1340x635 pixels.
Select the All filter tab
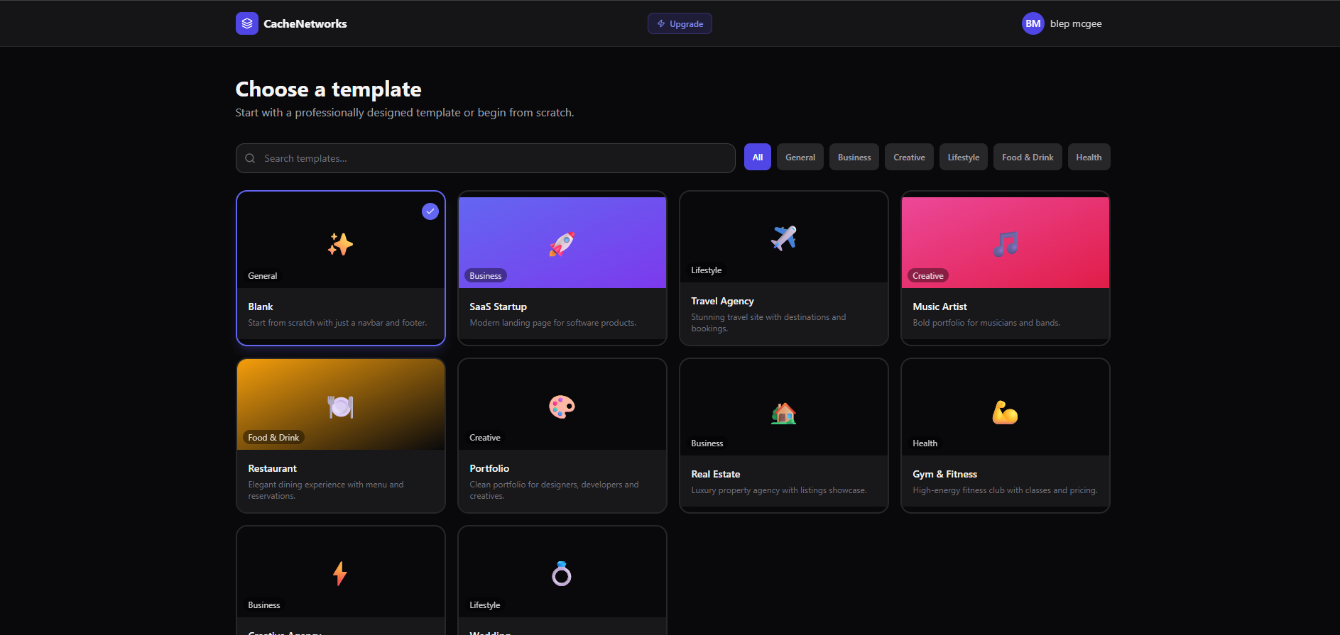[x=758, y=158]
